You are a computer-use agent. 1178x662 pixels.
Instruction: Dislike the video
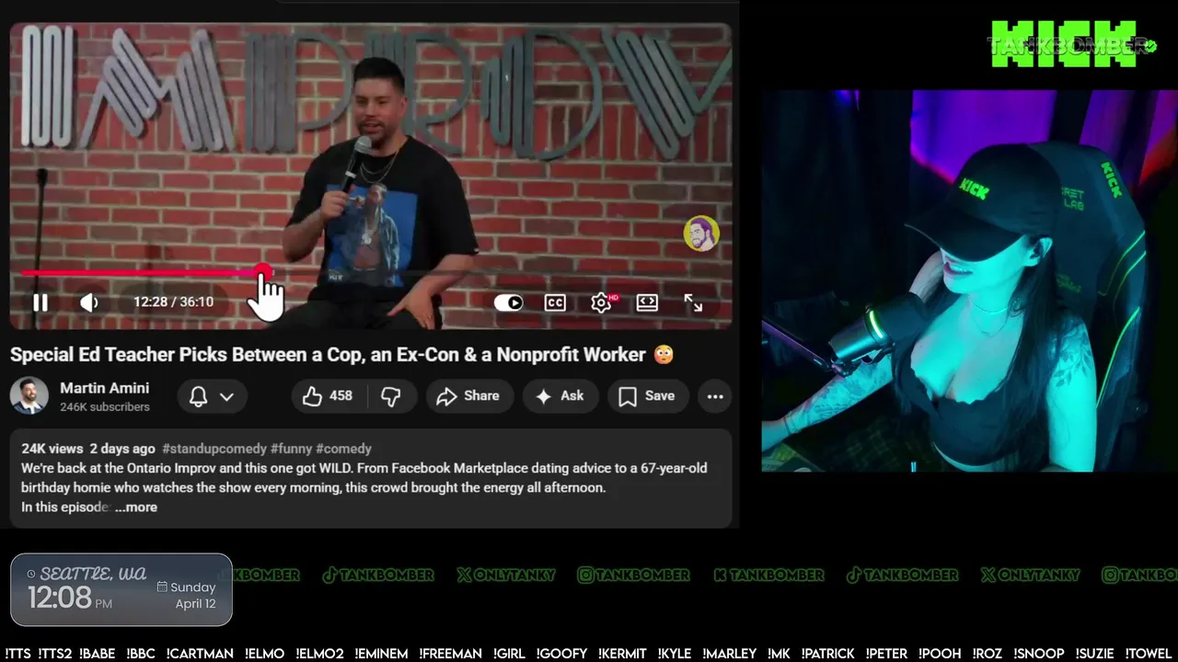pyautogui.click(x=391, y=396)
